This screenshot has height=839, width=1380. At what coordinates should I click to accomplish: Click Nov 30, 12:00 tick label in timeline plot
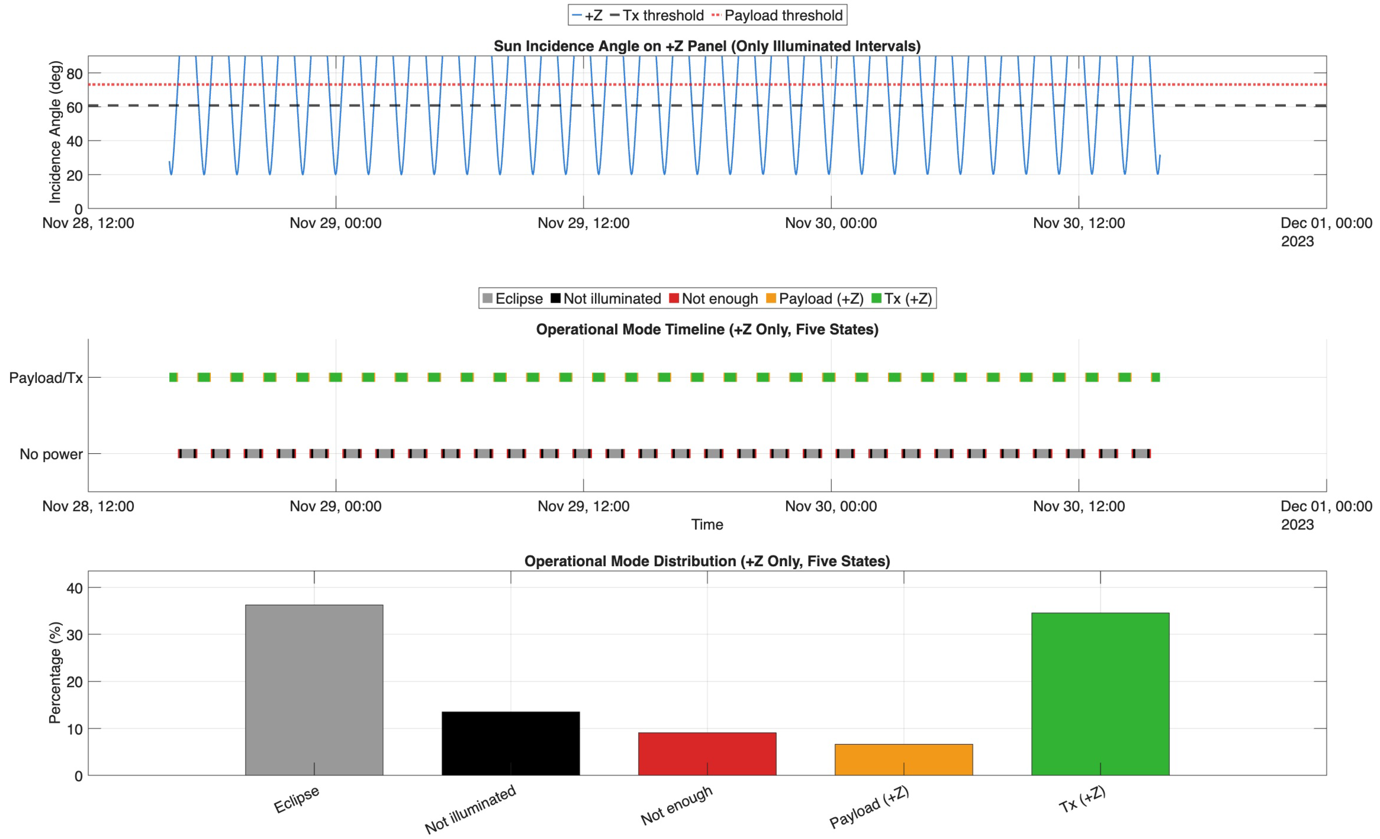pyautogui.click(x=1079, y=506)
